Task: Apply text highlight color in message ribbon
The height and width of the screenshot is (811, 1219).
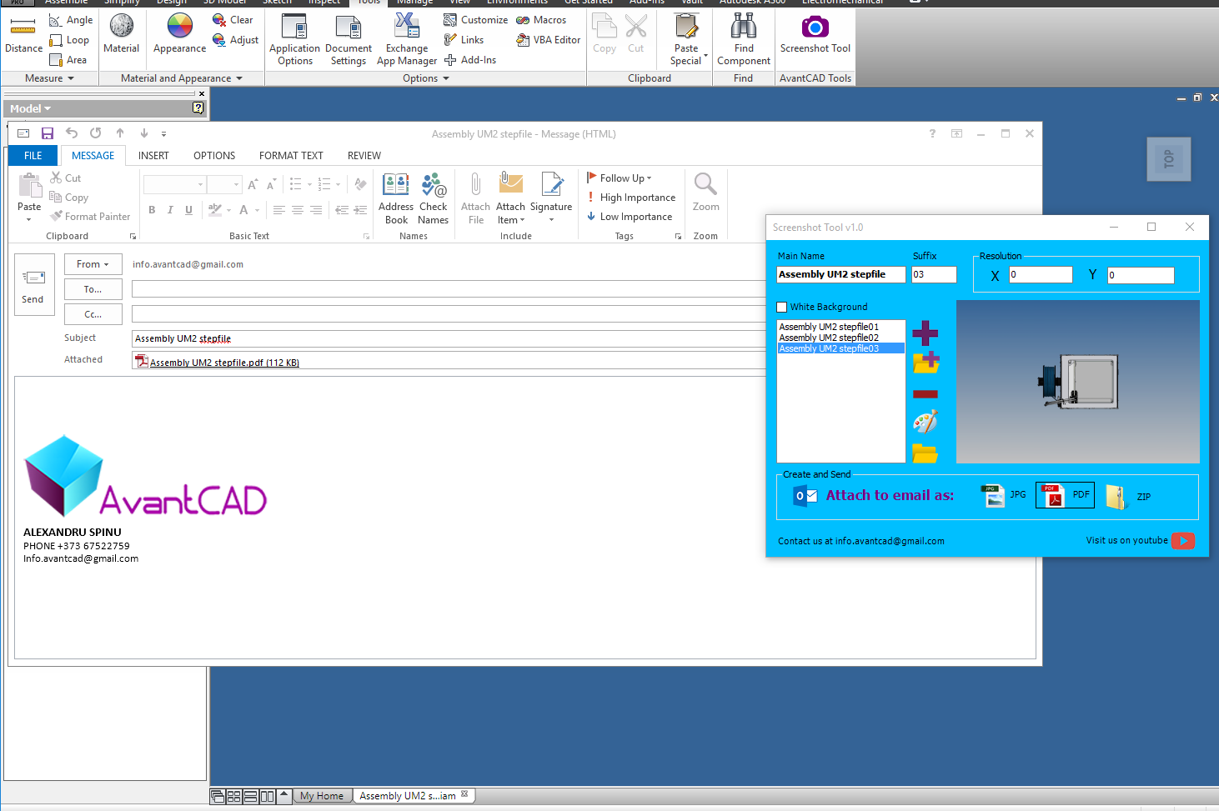Action: [x=215, y=210]
